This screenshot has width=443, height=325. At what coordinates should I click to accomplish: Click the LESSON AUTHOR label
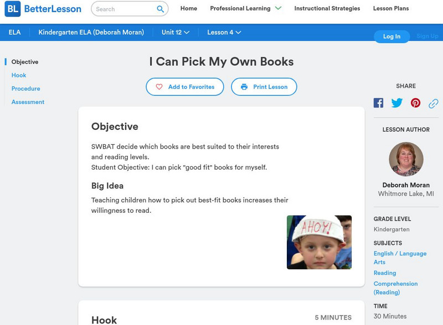[x=406, y=129]
